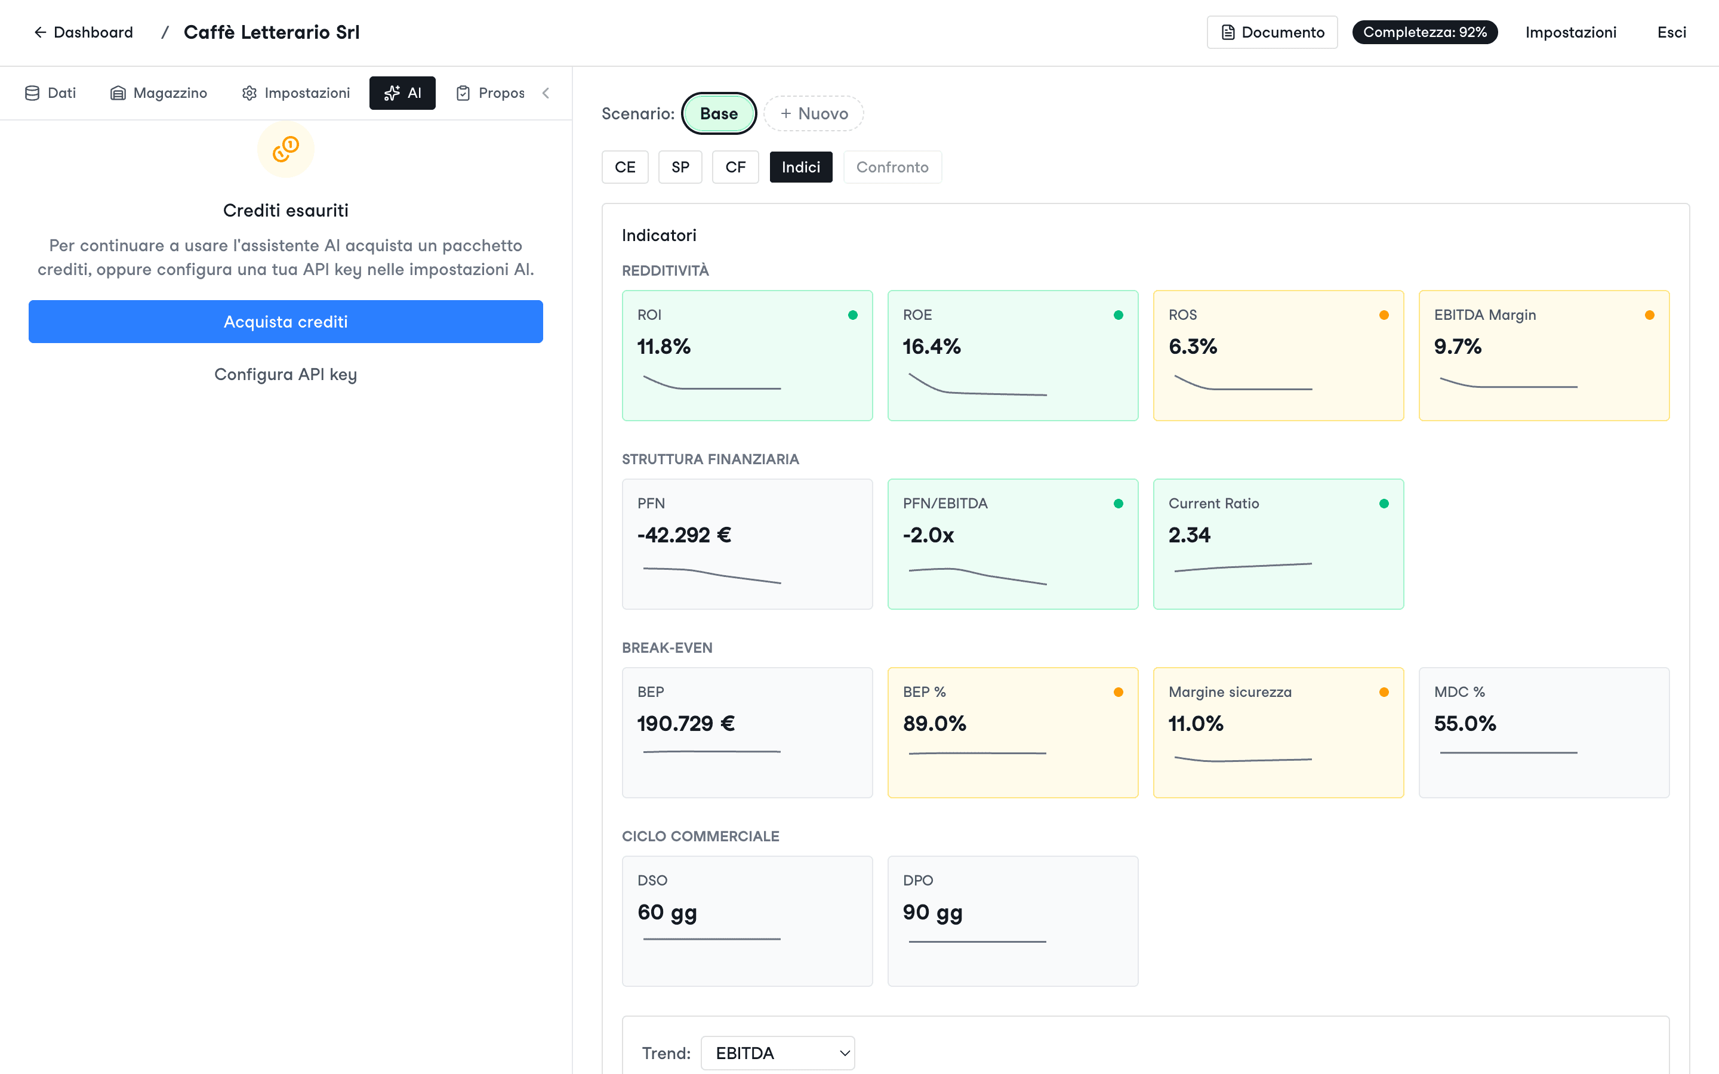Click the MDC % value 55.0%

pos(1465,724)
